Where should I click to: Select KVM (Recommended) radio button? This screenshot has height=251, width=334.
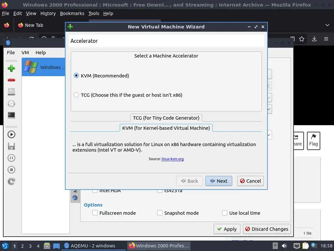pos(76,75)
